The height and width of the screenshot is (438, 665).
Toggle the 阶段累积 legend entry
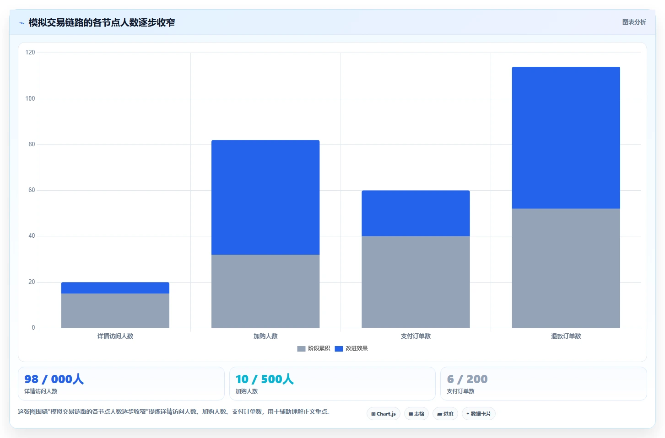(314, 348)
